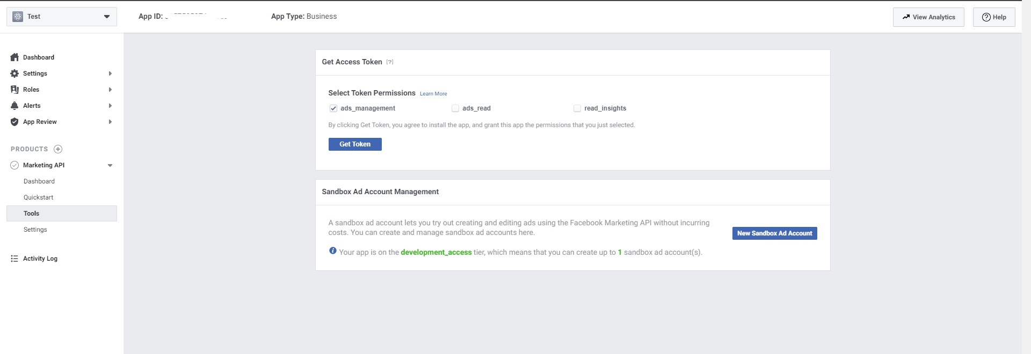Click the App Review shield icon
The image size is (1031, 354).
14,122
